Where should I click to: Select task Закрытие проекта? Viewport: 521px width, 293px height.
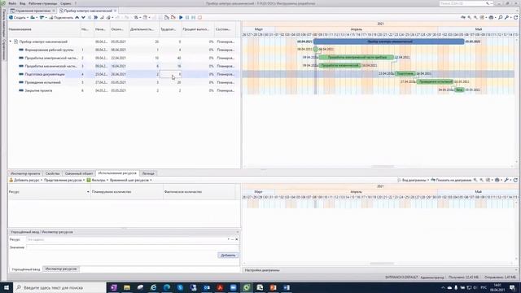pyautogui.click(x=38, y=90)
